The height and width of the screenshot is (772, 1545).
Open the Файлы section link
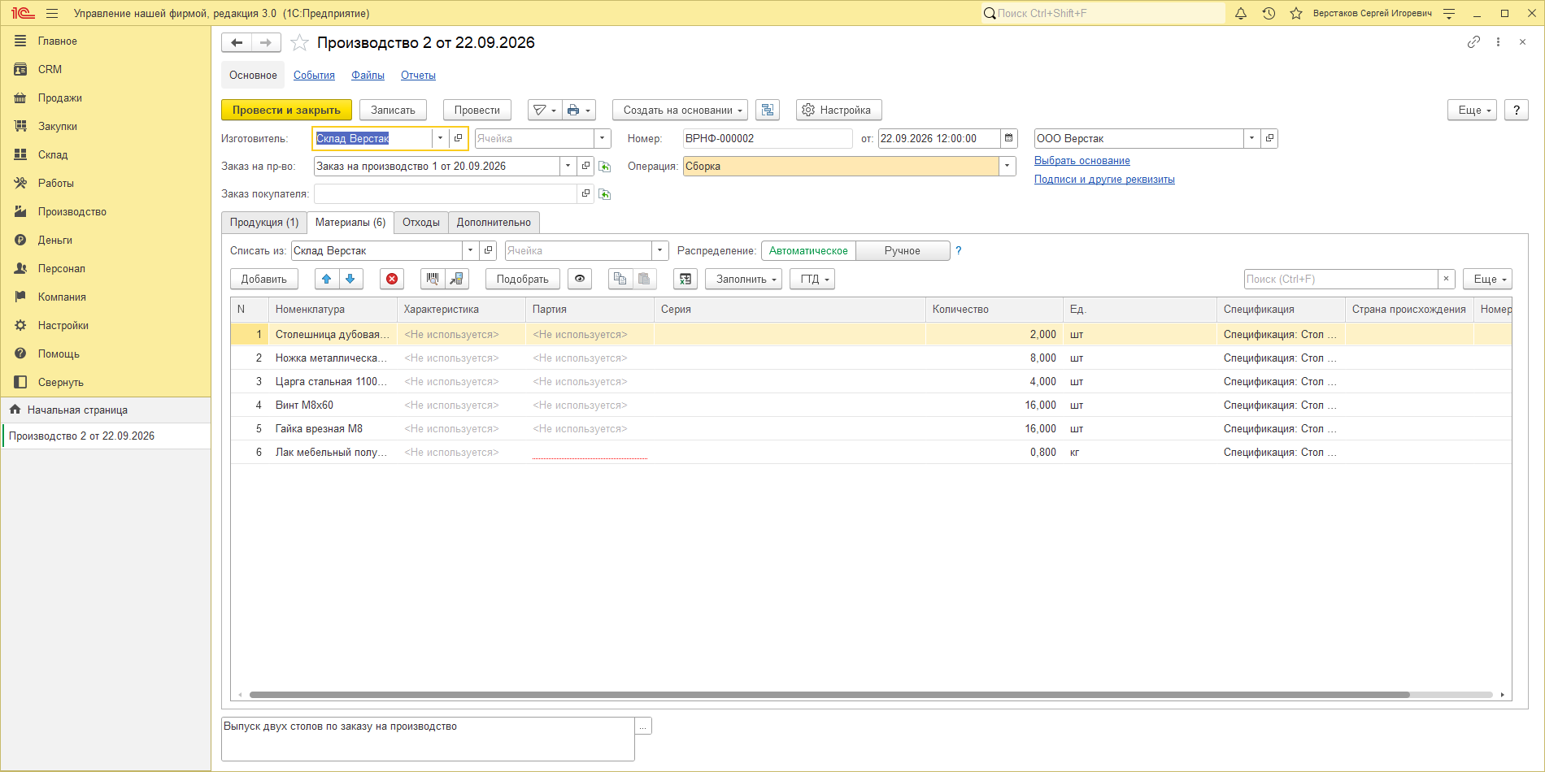(x=368, y=75)
